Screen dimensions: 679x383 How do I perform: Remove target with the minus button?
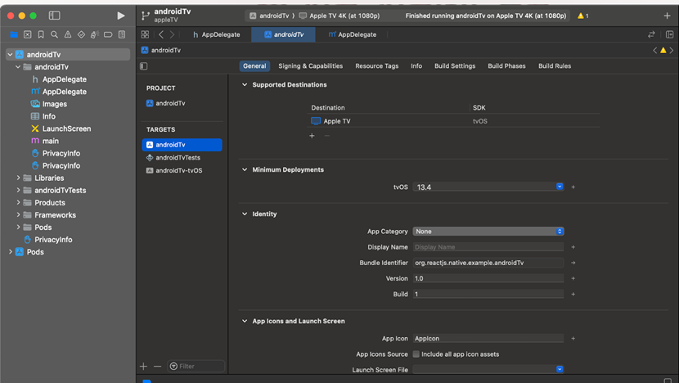[157, 366]
